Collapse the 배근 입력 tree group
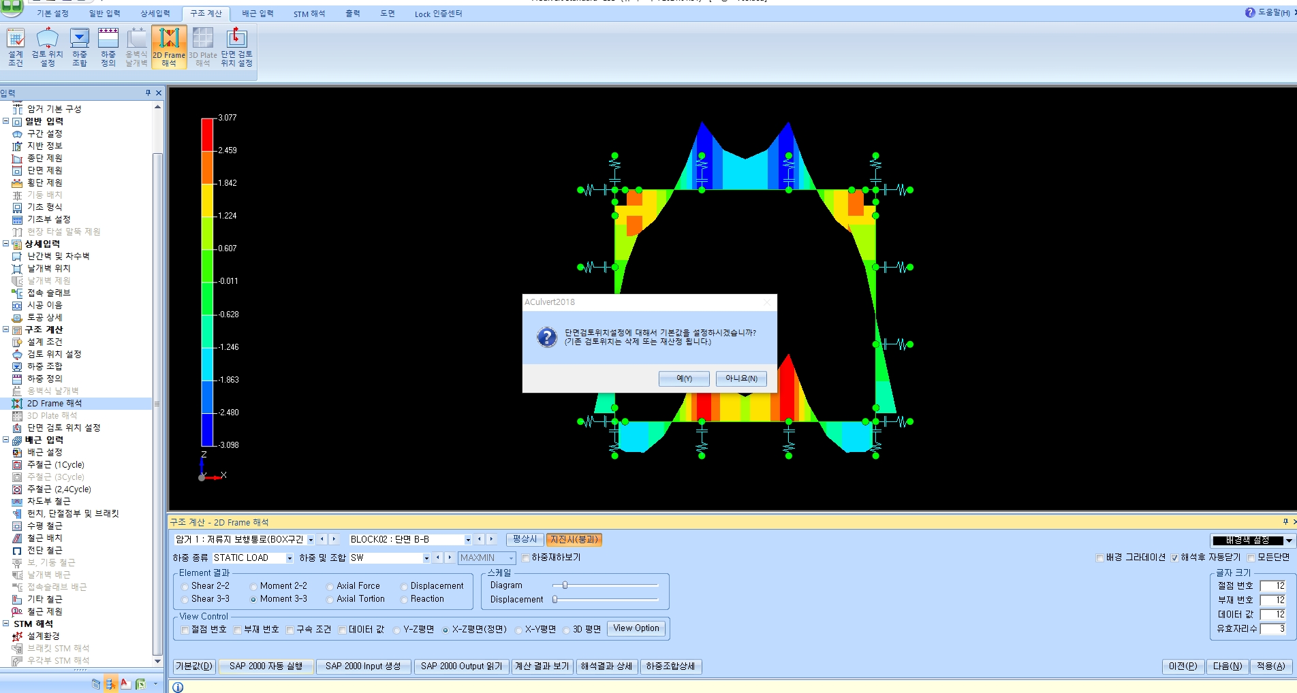This screenshot has width=1297, height=693. 5,440
